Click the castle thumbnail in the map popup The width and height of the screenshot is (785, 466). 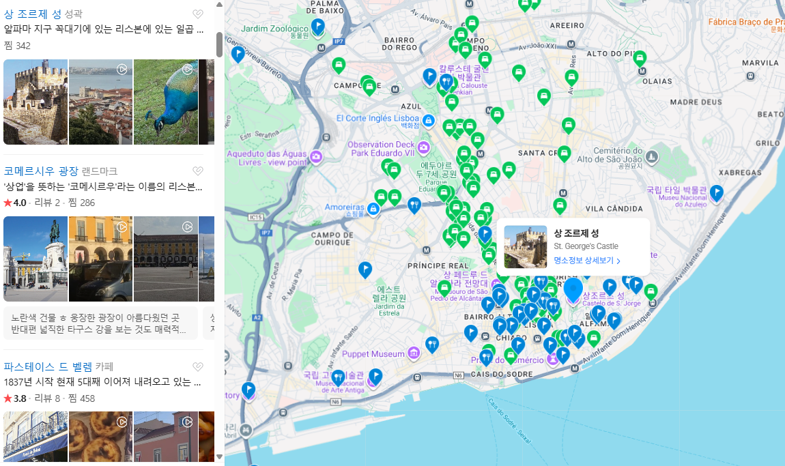(525, 247)
